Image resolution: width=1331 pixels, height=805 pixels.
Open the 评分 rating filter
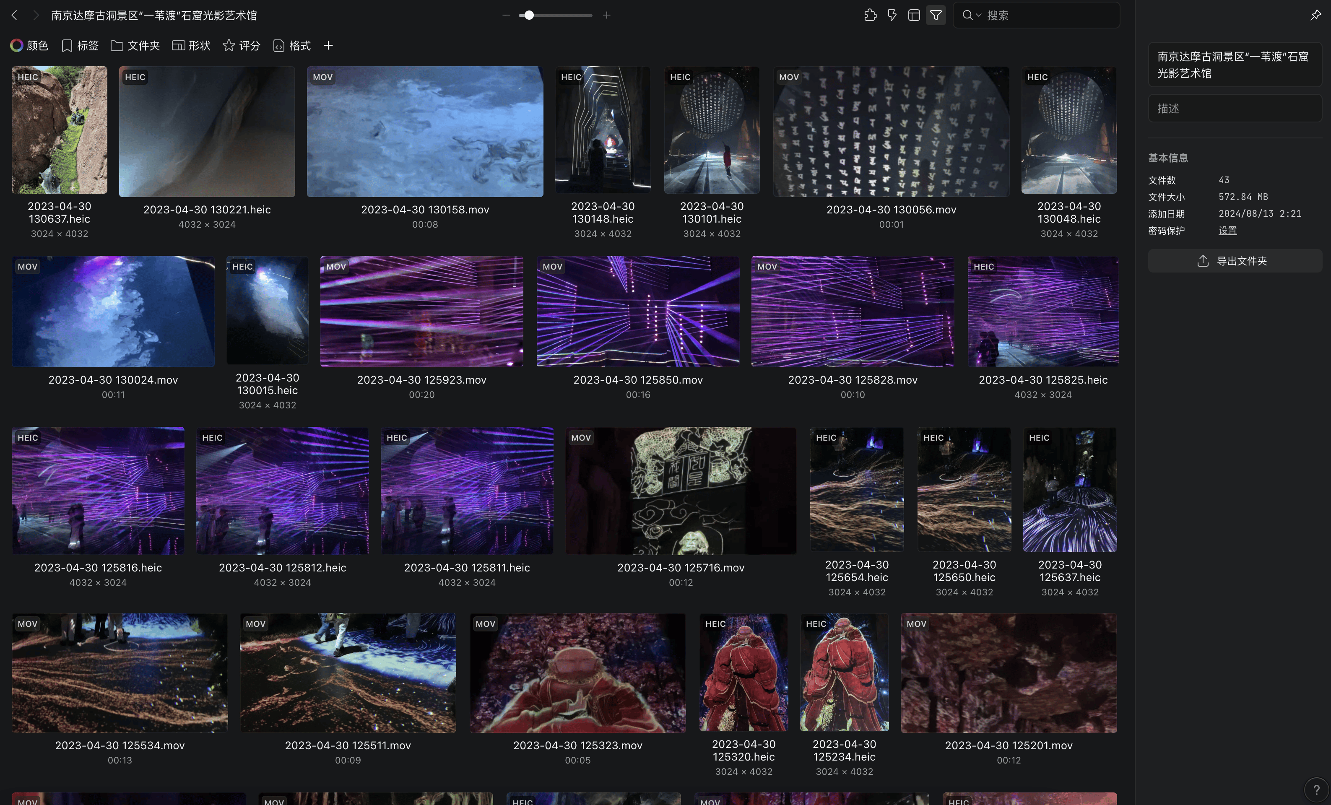242,45
